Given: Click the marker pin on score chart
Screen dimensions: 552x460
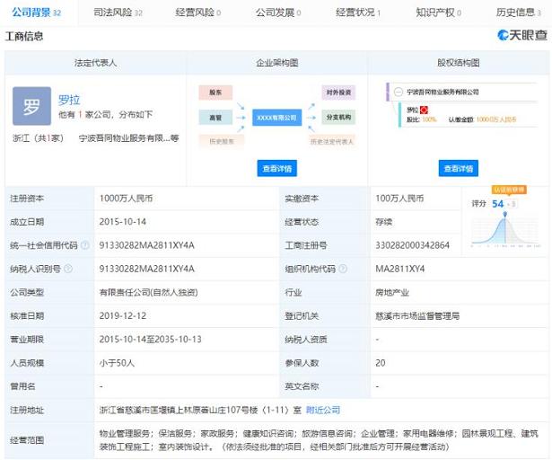Looking at the screenshot, I should [x=505, y=215].
